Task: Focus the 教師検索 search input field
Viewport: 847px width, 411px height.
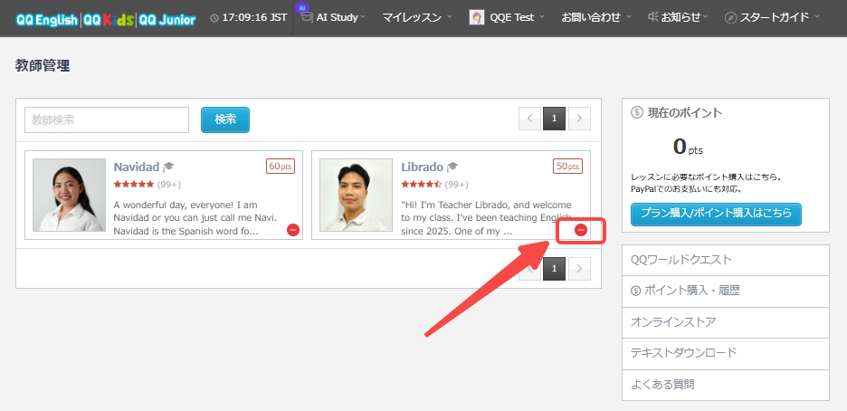Action: (x=107, y=119)
